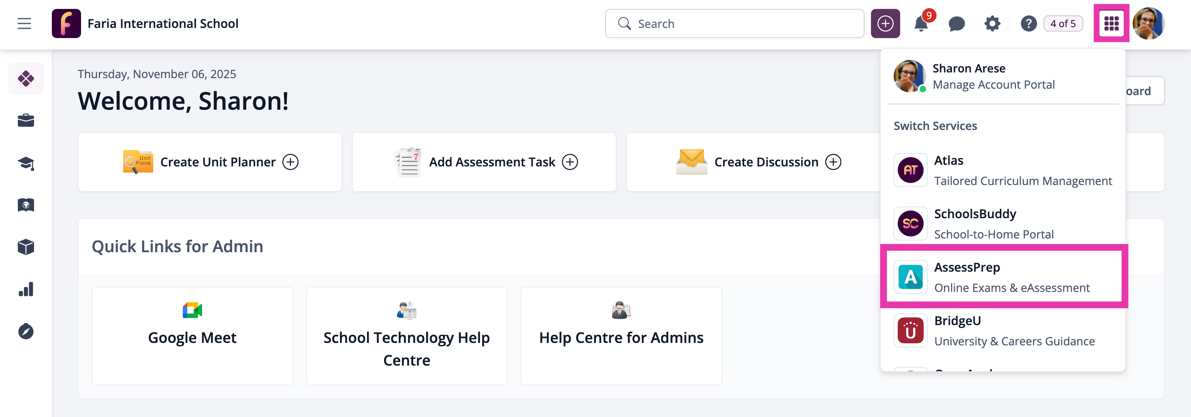
Task: Click the Google Meet camera icon
Action: coord(192,310)
